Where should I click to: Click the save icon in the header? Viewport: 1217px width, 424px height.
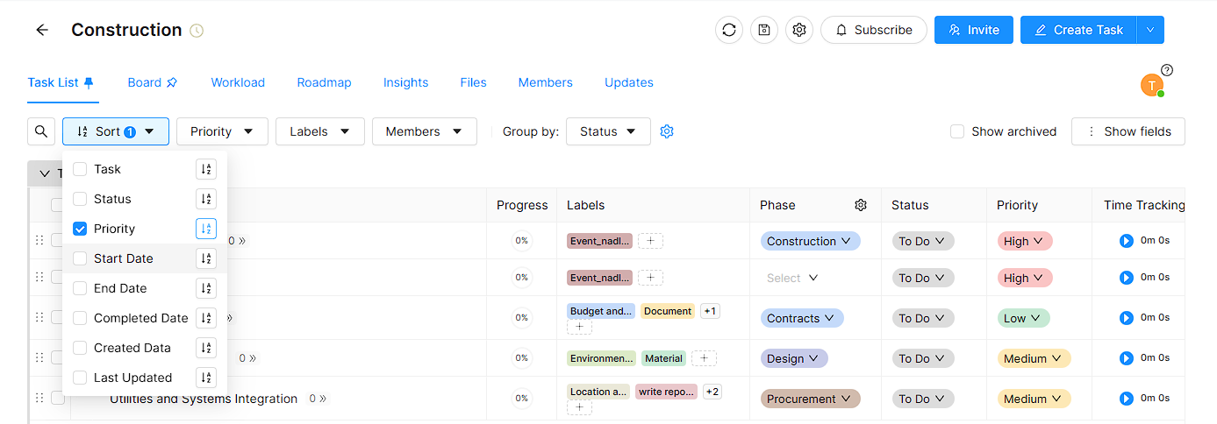pyautogui.click(x=764, y=30)
